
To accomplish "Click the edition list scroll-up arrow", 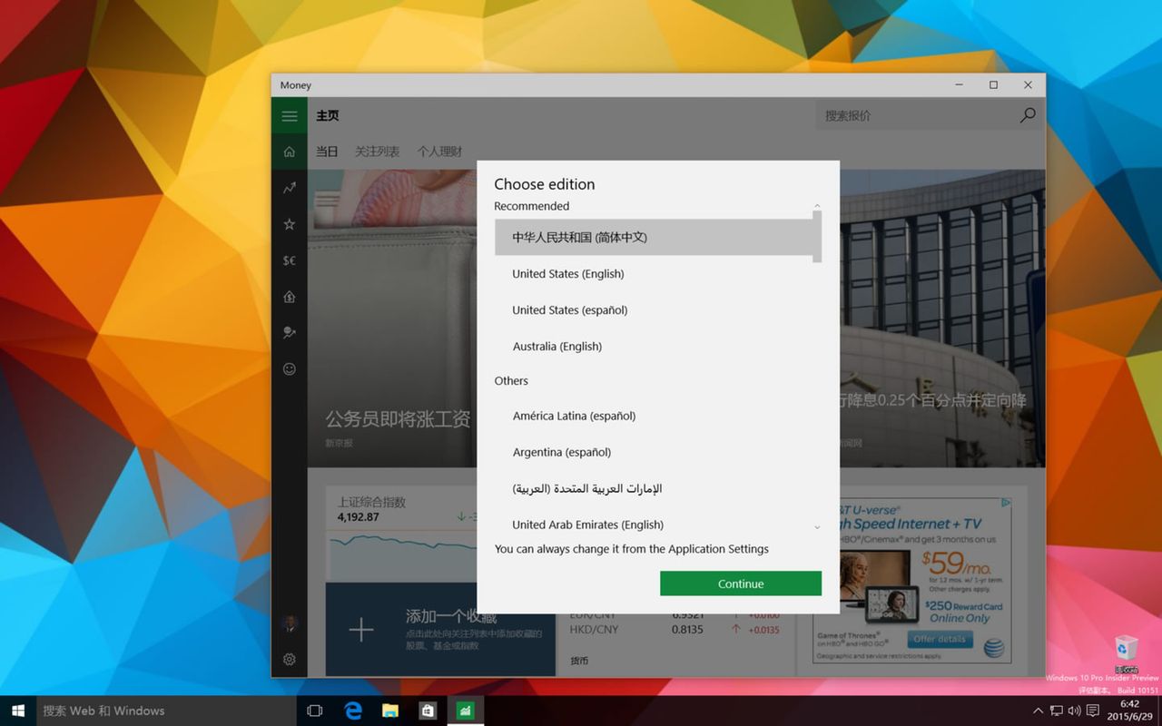I will coord(817,206).
